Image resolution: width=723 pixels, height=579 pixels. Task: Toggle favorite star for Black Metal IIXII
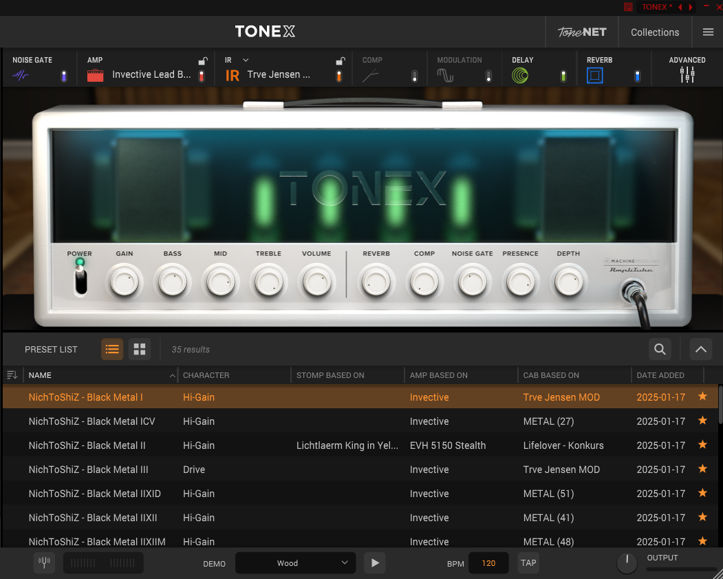click(x=702, y=517)
